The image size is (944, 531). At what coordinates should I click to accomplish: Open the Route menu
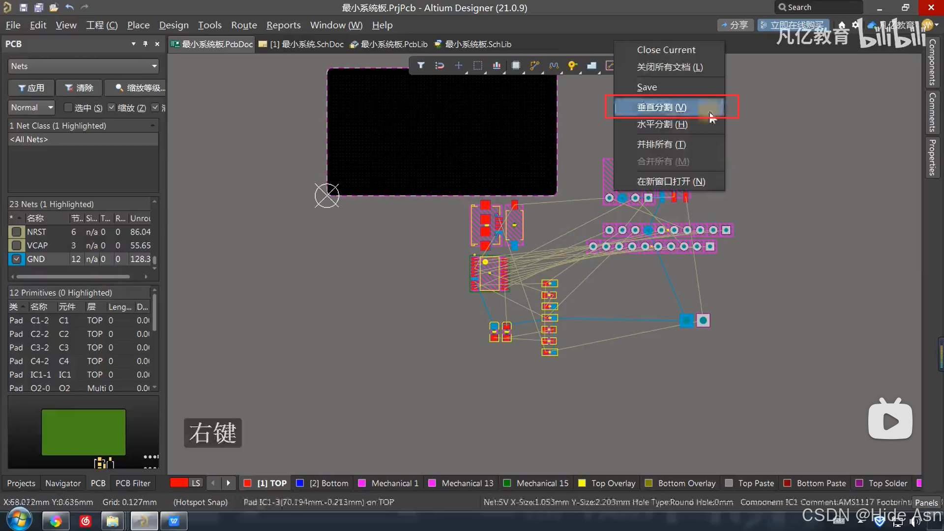coord(244,25)
